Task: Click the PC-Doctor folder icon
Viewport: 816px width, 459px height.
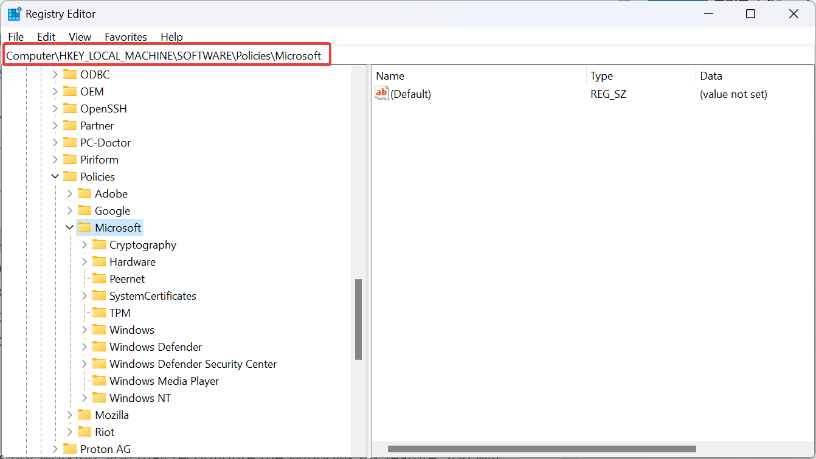Action: pyautogui.click(x=70, y=142)
